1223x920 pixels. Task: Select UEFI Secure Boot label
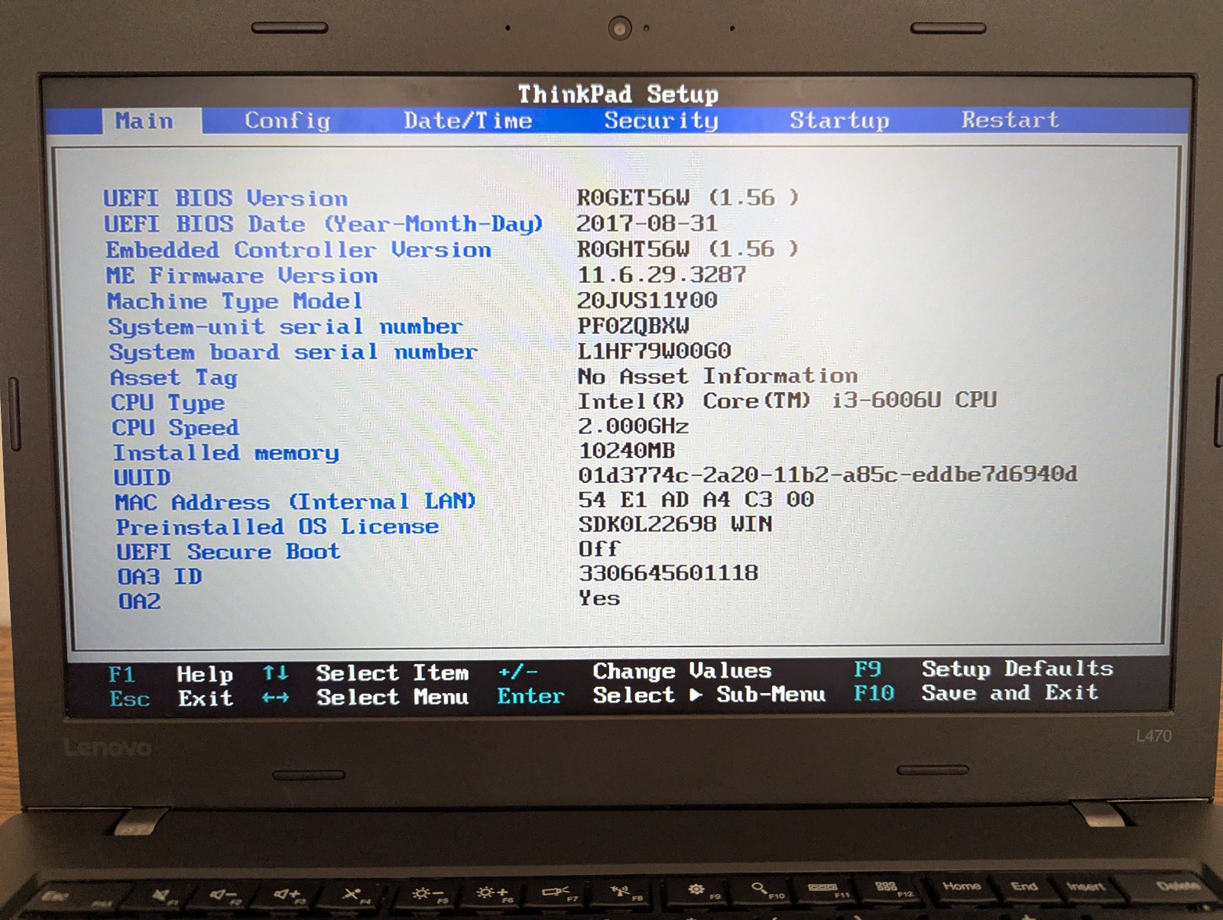(x=229, y=552)
